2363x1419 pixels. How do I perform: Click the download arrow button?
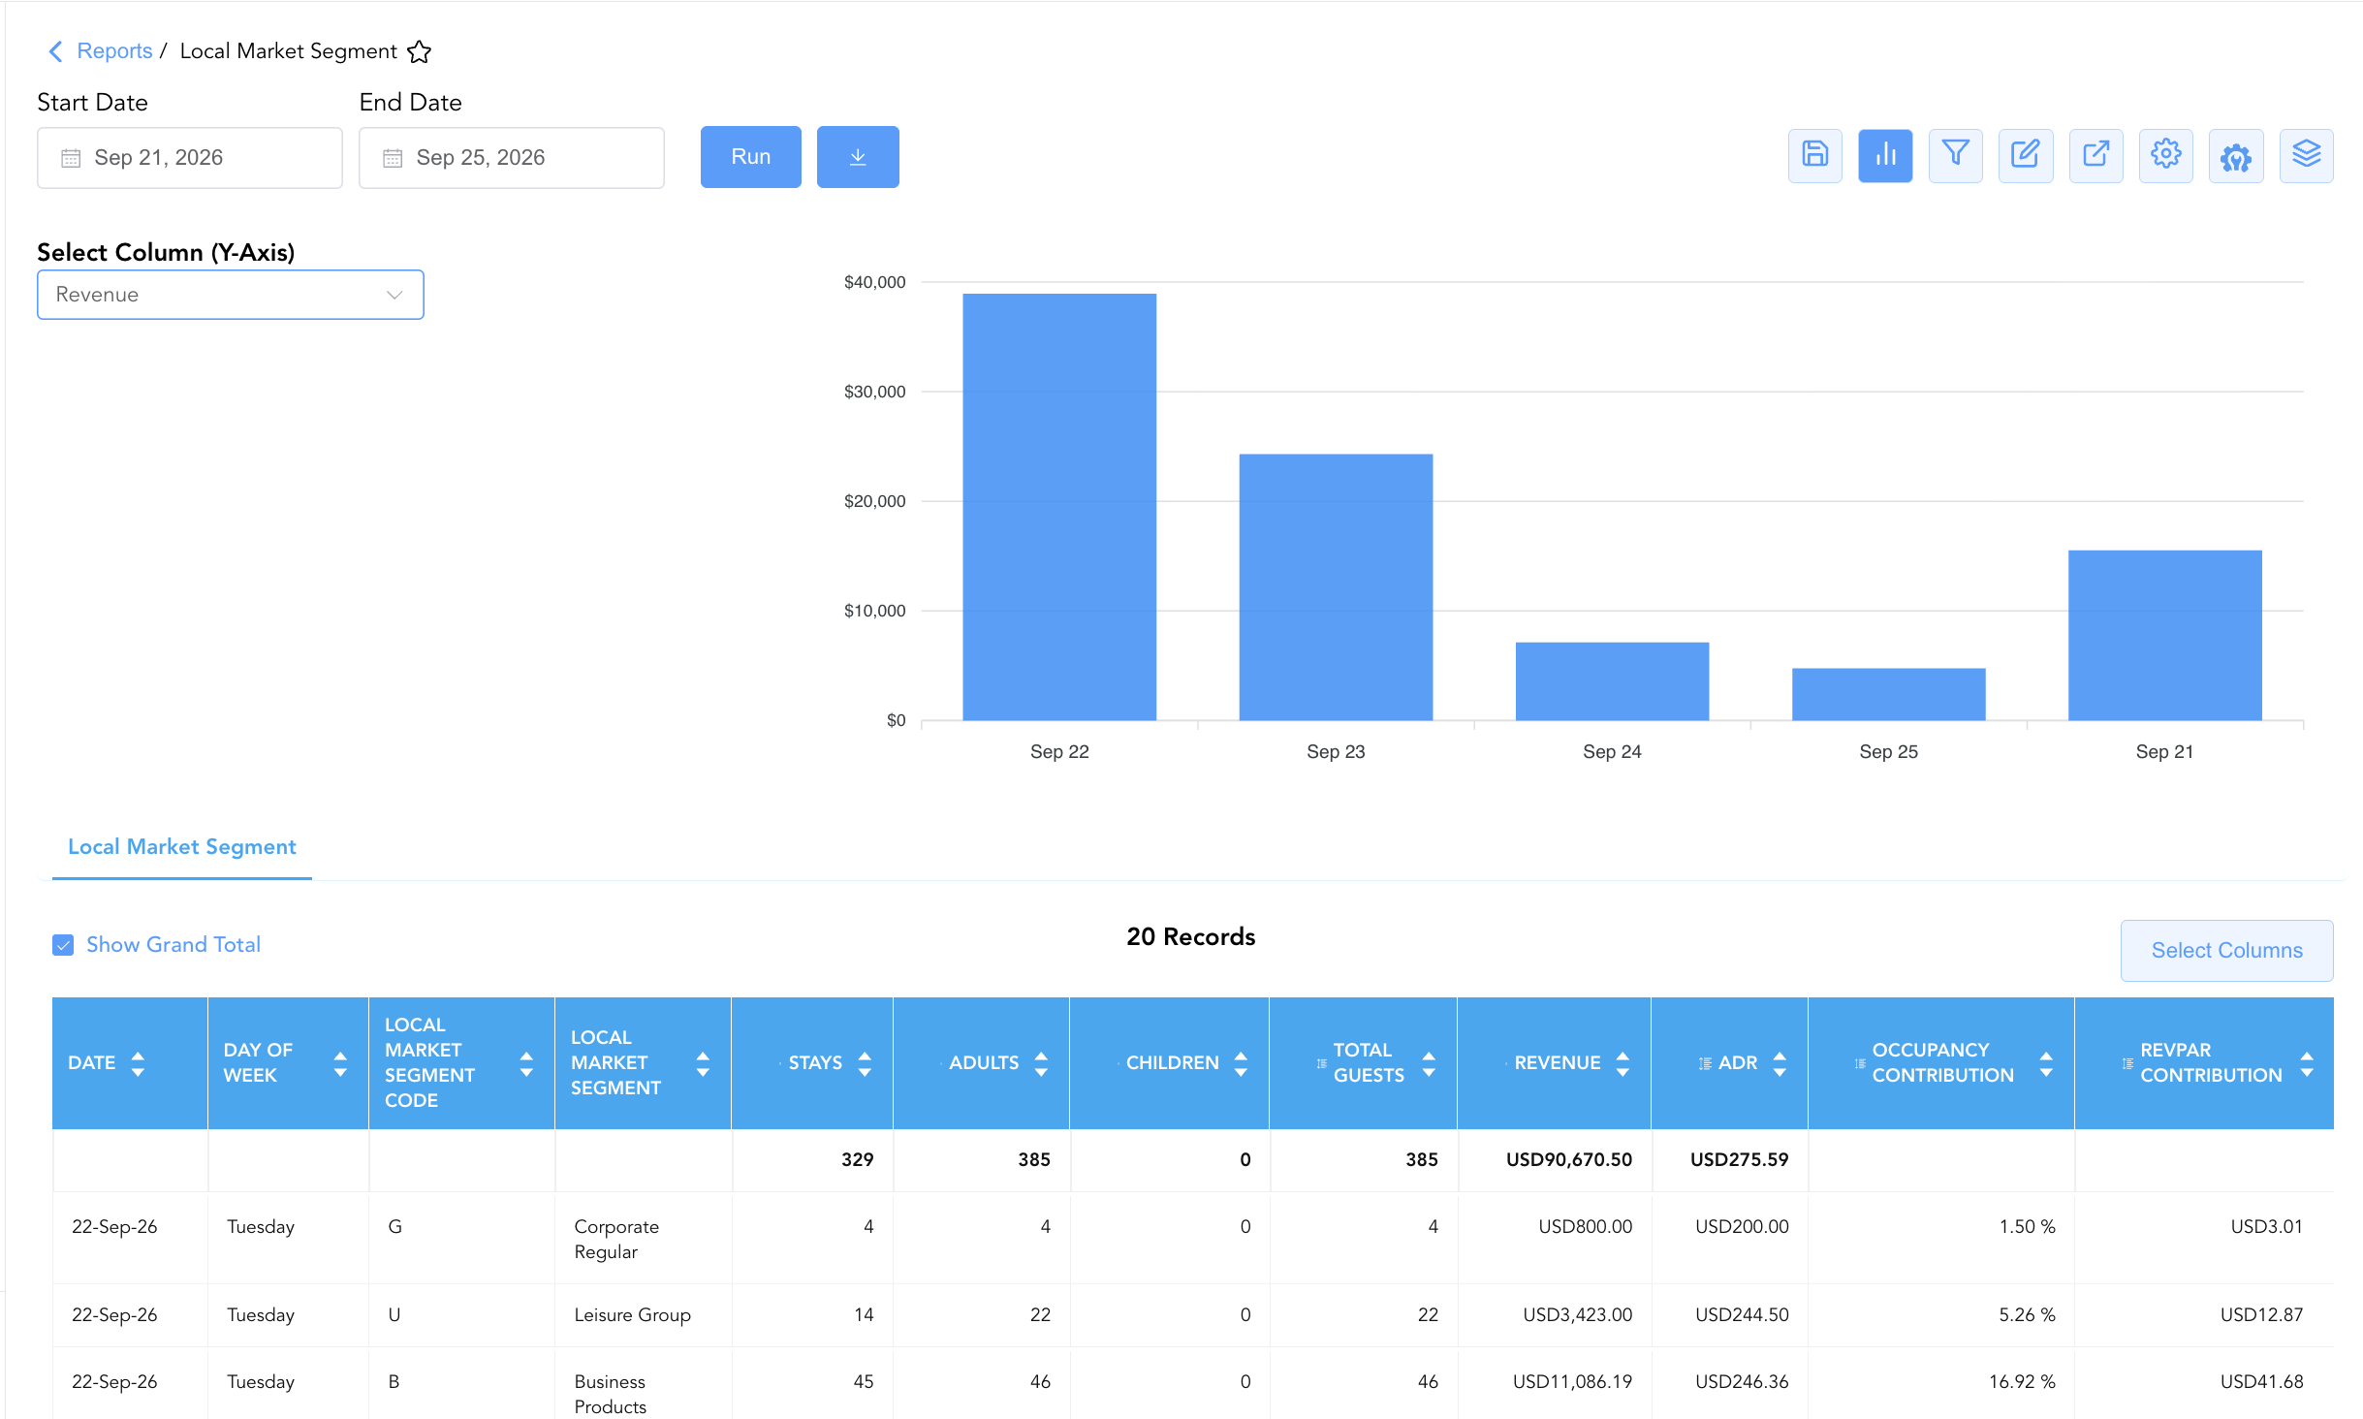tap(858, 157)
